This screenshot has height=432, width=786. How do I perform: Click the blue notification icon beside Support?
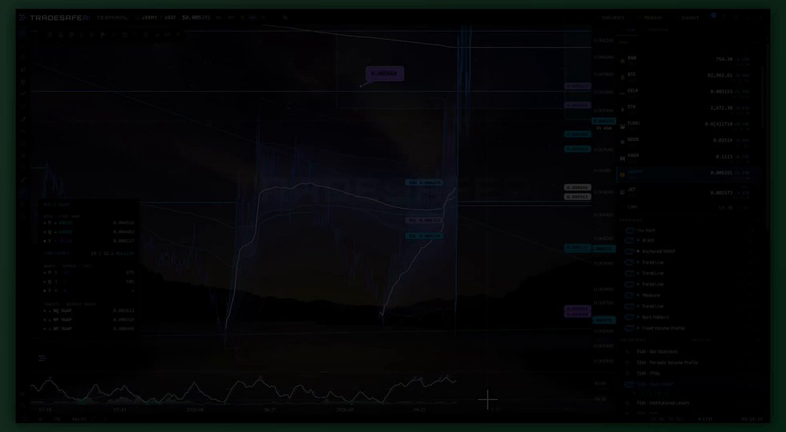714,15
